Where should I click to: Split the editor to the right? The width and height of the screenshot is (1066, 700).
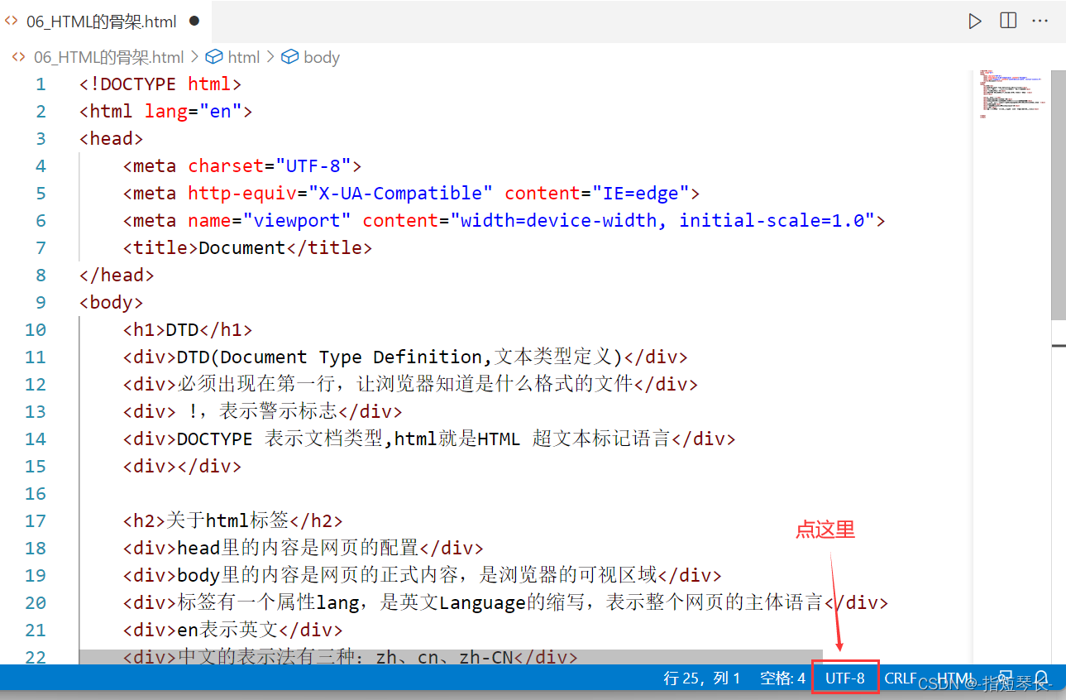click(x=1008, y=21)
